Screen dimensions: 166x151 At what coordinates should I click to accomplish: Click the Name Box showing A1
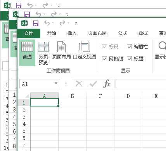click(40, 84)
